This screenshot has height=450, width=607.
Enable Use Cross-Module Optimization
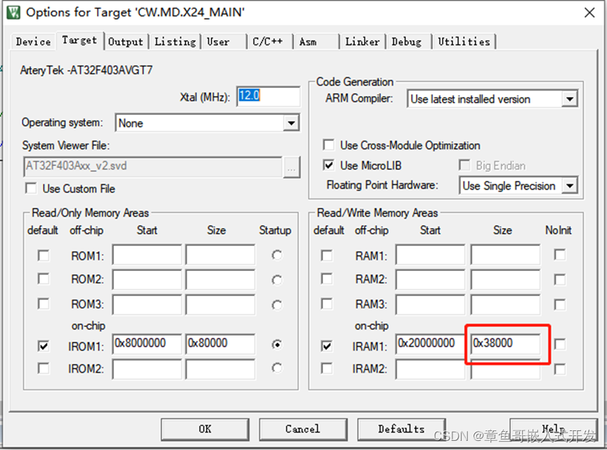coord(329,145)
